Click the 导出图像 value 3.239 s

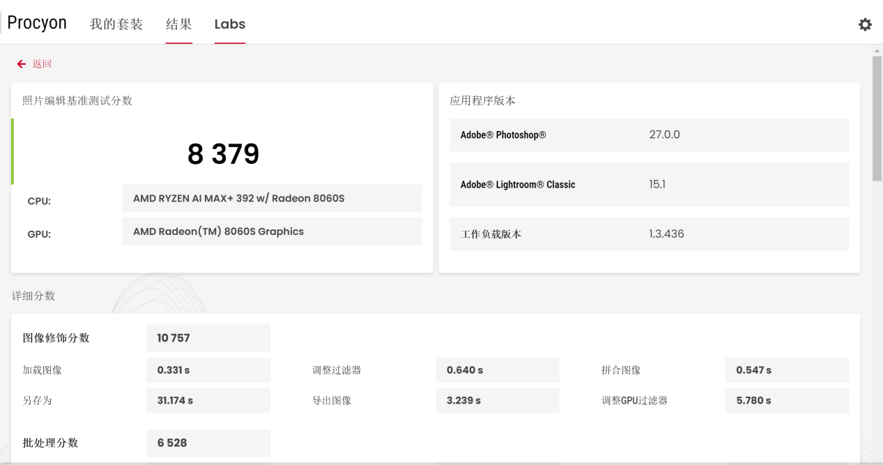tap(497, 401)
